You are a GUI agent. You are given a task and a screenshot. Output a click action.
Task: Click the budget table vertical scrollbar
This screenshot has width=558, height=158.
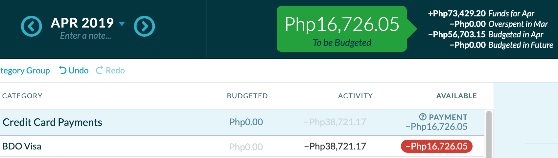pos(489,134)
